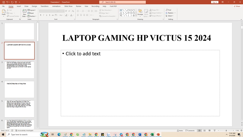Open Windows Start menu
Image resolution: width=243 pixels, height=137 pixels.
[3, 134]
